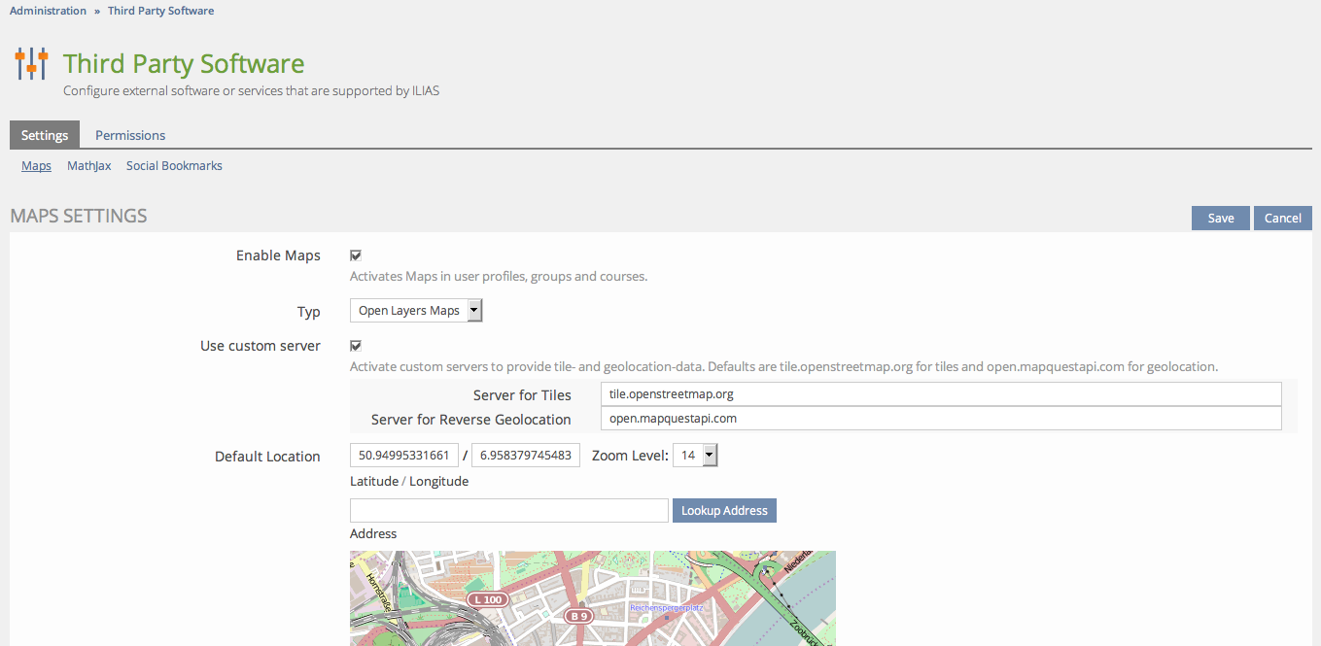Expand the Zoom Level dropdown
Screen dimensions: 1321x646
(695, 456)
